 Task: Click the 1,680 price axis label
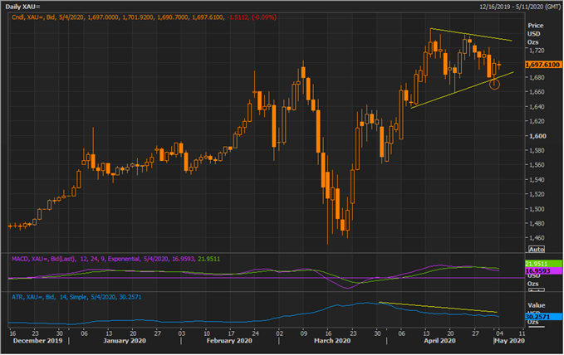(537, 78)
